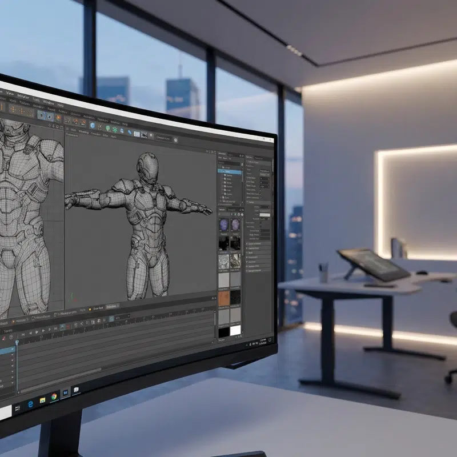Open the notification center in system tray
The width and height of the screenshot is (457, 457).
(x=270, y=340)
